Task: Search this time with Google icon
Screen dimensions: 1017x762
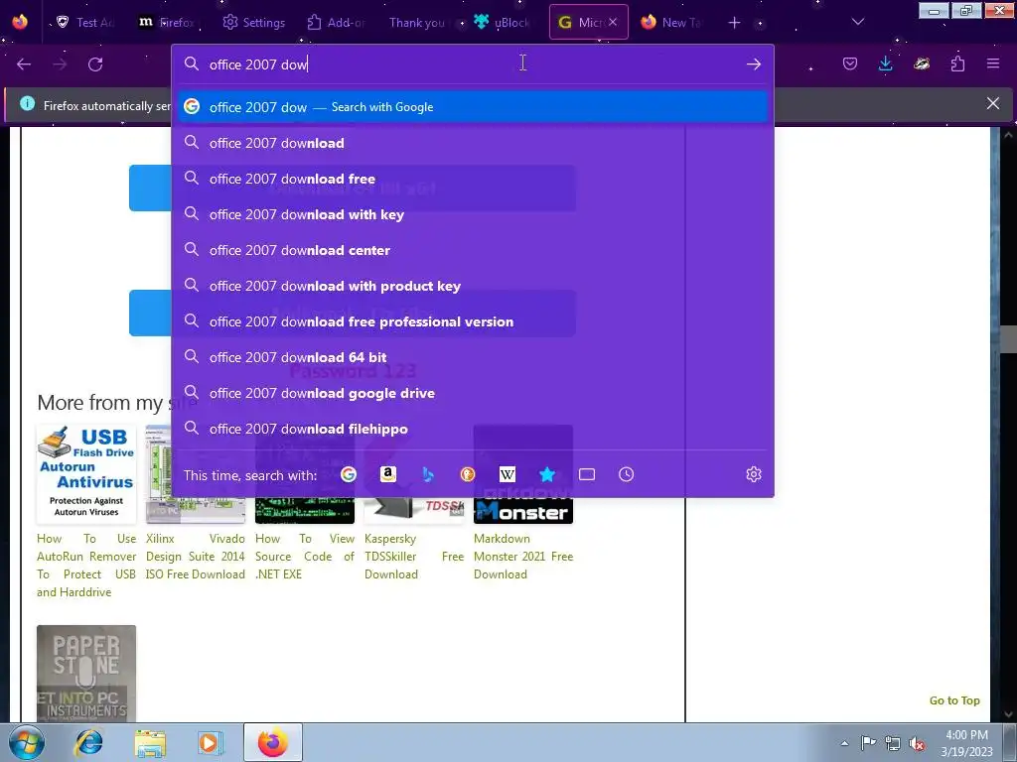Action: point(349,474)
